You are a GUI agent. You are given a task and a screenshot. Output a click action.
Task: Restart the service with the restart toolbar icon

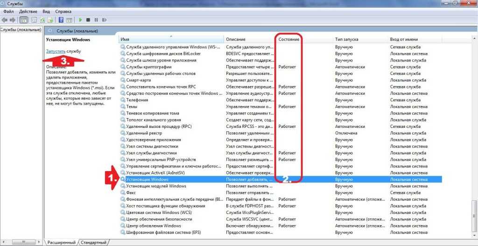tap(104, 20)
